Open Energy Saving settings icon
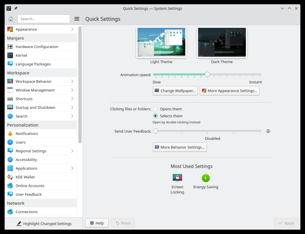The width and height of the screenshot is (305, 234). click(x=206, y=178)
